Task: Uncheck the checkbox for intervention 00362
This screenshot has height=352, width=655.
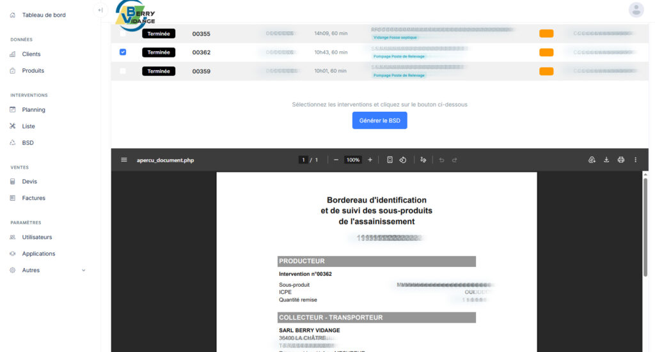Action: click(x=123, y=52)
